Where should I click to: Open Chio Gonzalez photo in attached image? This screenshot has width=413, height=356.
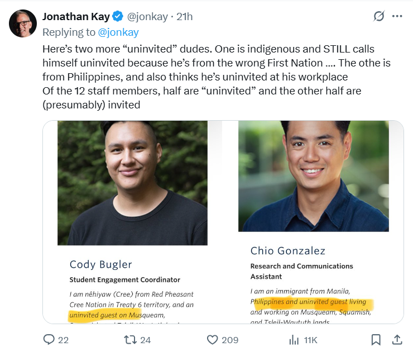tap(313, 176)
